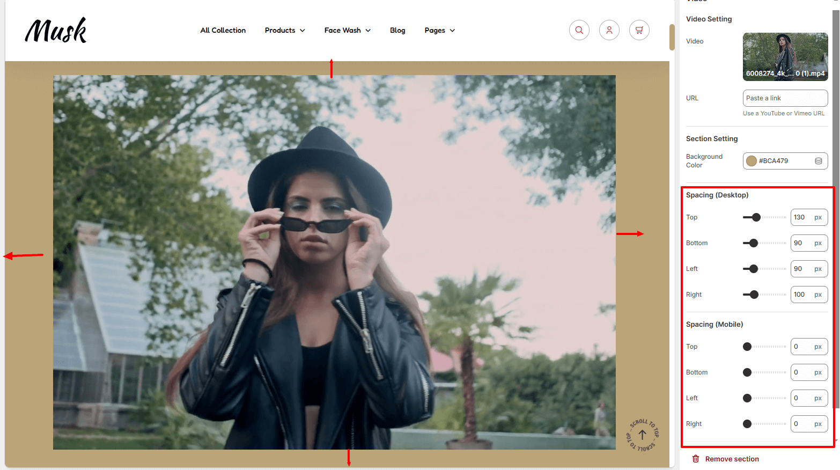
Task: Select the video thumbnail 6008274_4k mp4
Action: pos(785,57)
